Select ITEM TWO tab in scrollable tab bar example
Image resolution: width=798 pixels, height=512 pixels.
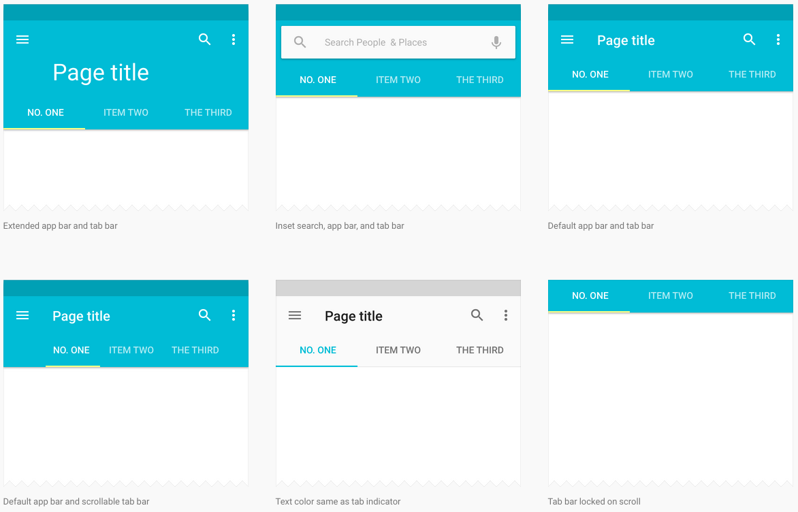(x=131, y=350)
